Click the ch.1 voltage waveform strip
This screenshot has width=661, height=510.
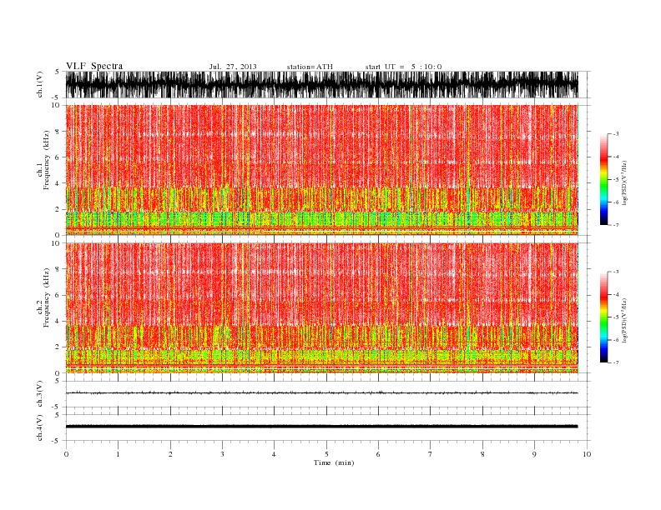click(x=321, y=84)
